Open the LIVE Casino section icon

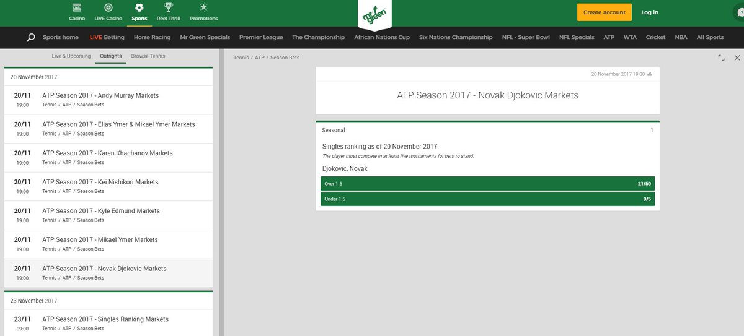[x=108, y=8]
